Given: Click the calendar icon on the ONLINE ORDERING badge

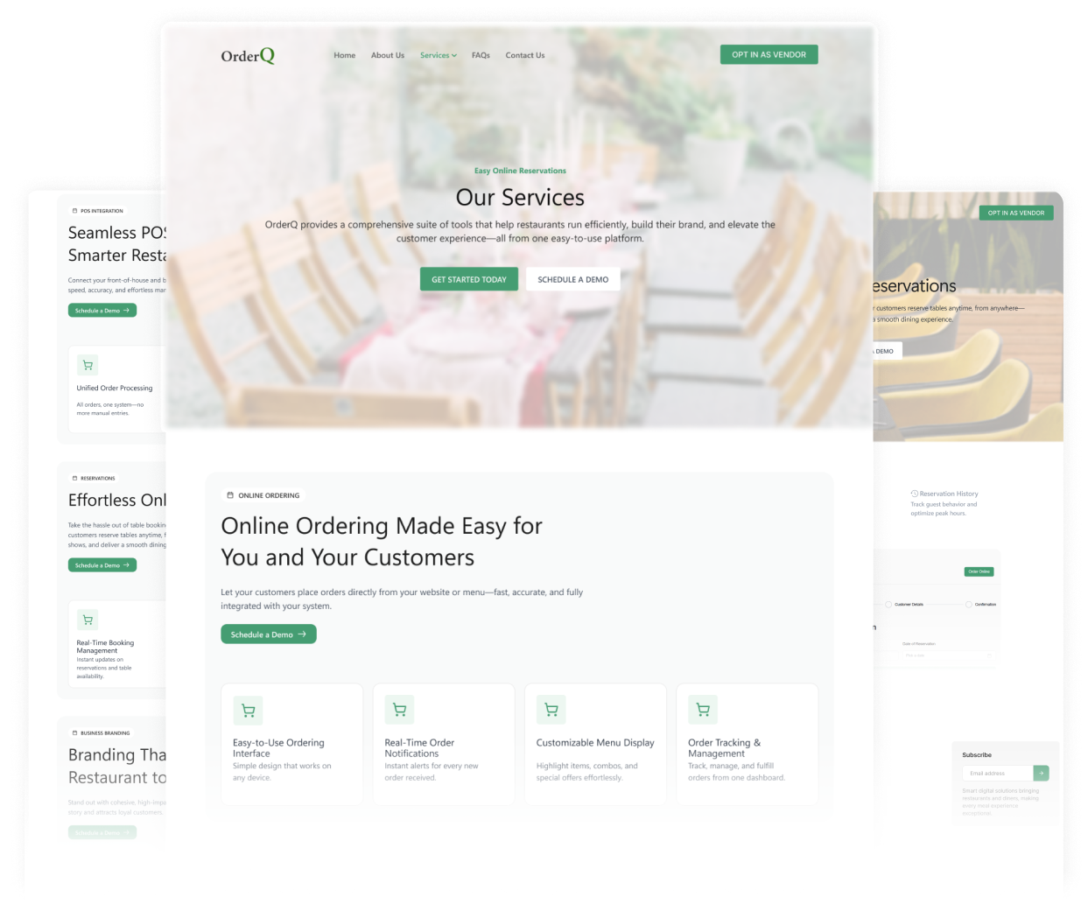Looking at the screenshot, I should click(229, 494).
